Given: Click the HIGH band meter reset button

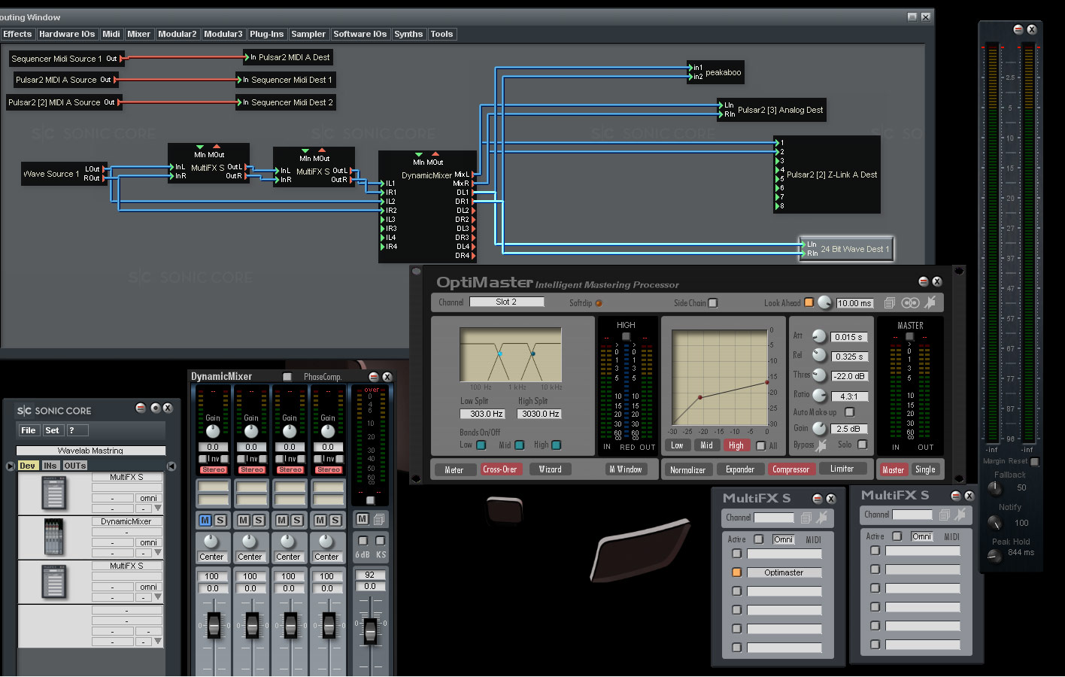Looking at the screenshot, I should click(626, 336).
